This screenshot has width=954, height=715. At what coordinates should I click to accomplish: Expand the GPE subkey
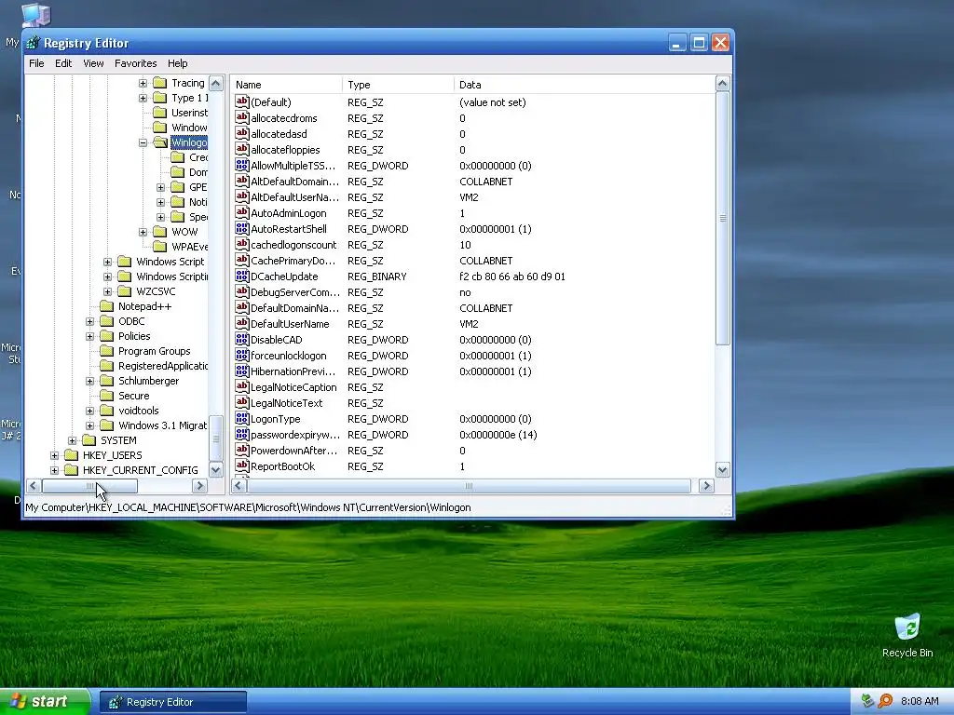click(160, 187)
